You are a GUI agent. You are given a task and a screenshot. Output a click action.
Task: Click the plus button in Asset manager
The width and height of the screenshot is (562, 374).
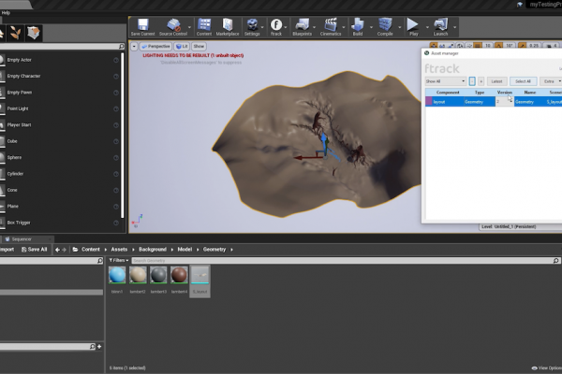(x=481, y=81)
